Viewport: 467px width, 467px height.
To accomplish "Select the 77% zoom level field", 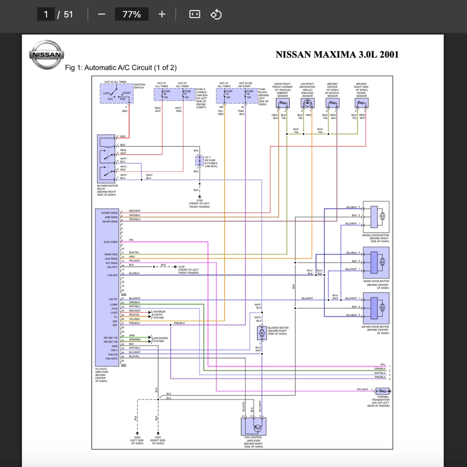I will 131,14.
